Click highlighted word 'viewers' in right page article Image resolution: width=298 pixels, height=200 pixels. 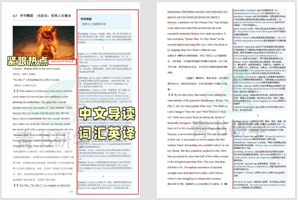click(172, 178)
